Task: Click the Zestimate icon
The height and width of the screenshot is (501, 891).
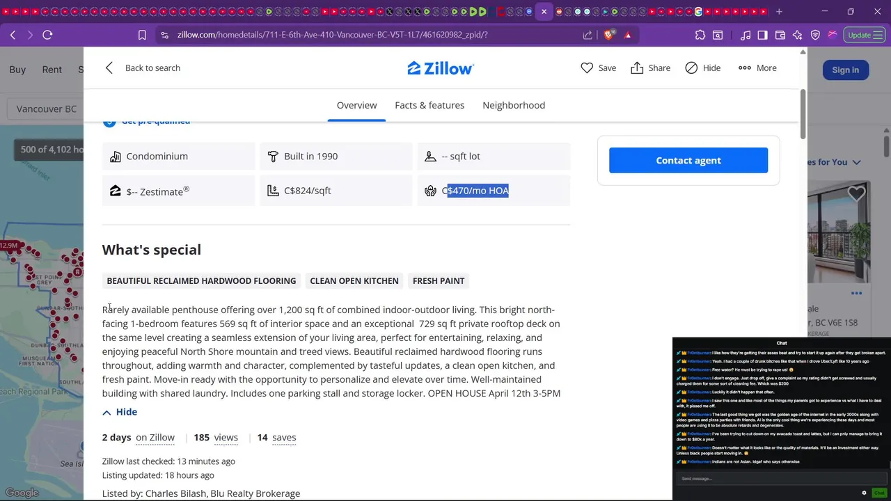Action: pos(116,191)
